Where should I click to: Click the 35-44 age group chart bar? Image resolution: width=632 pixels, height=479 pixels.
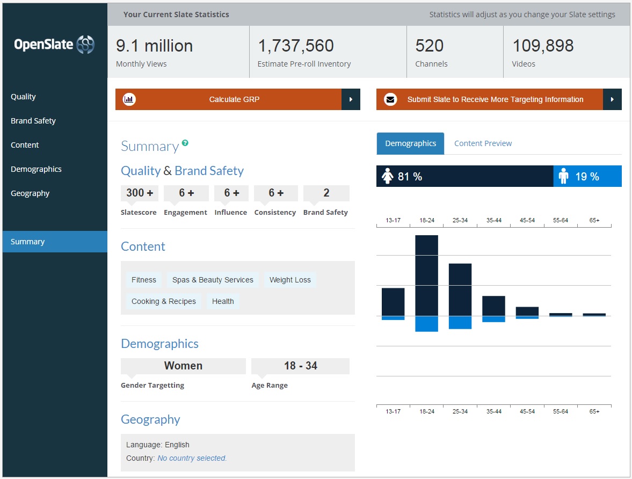coord(494,309)
